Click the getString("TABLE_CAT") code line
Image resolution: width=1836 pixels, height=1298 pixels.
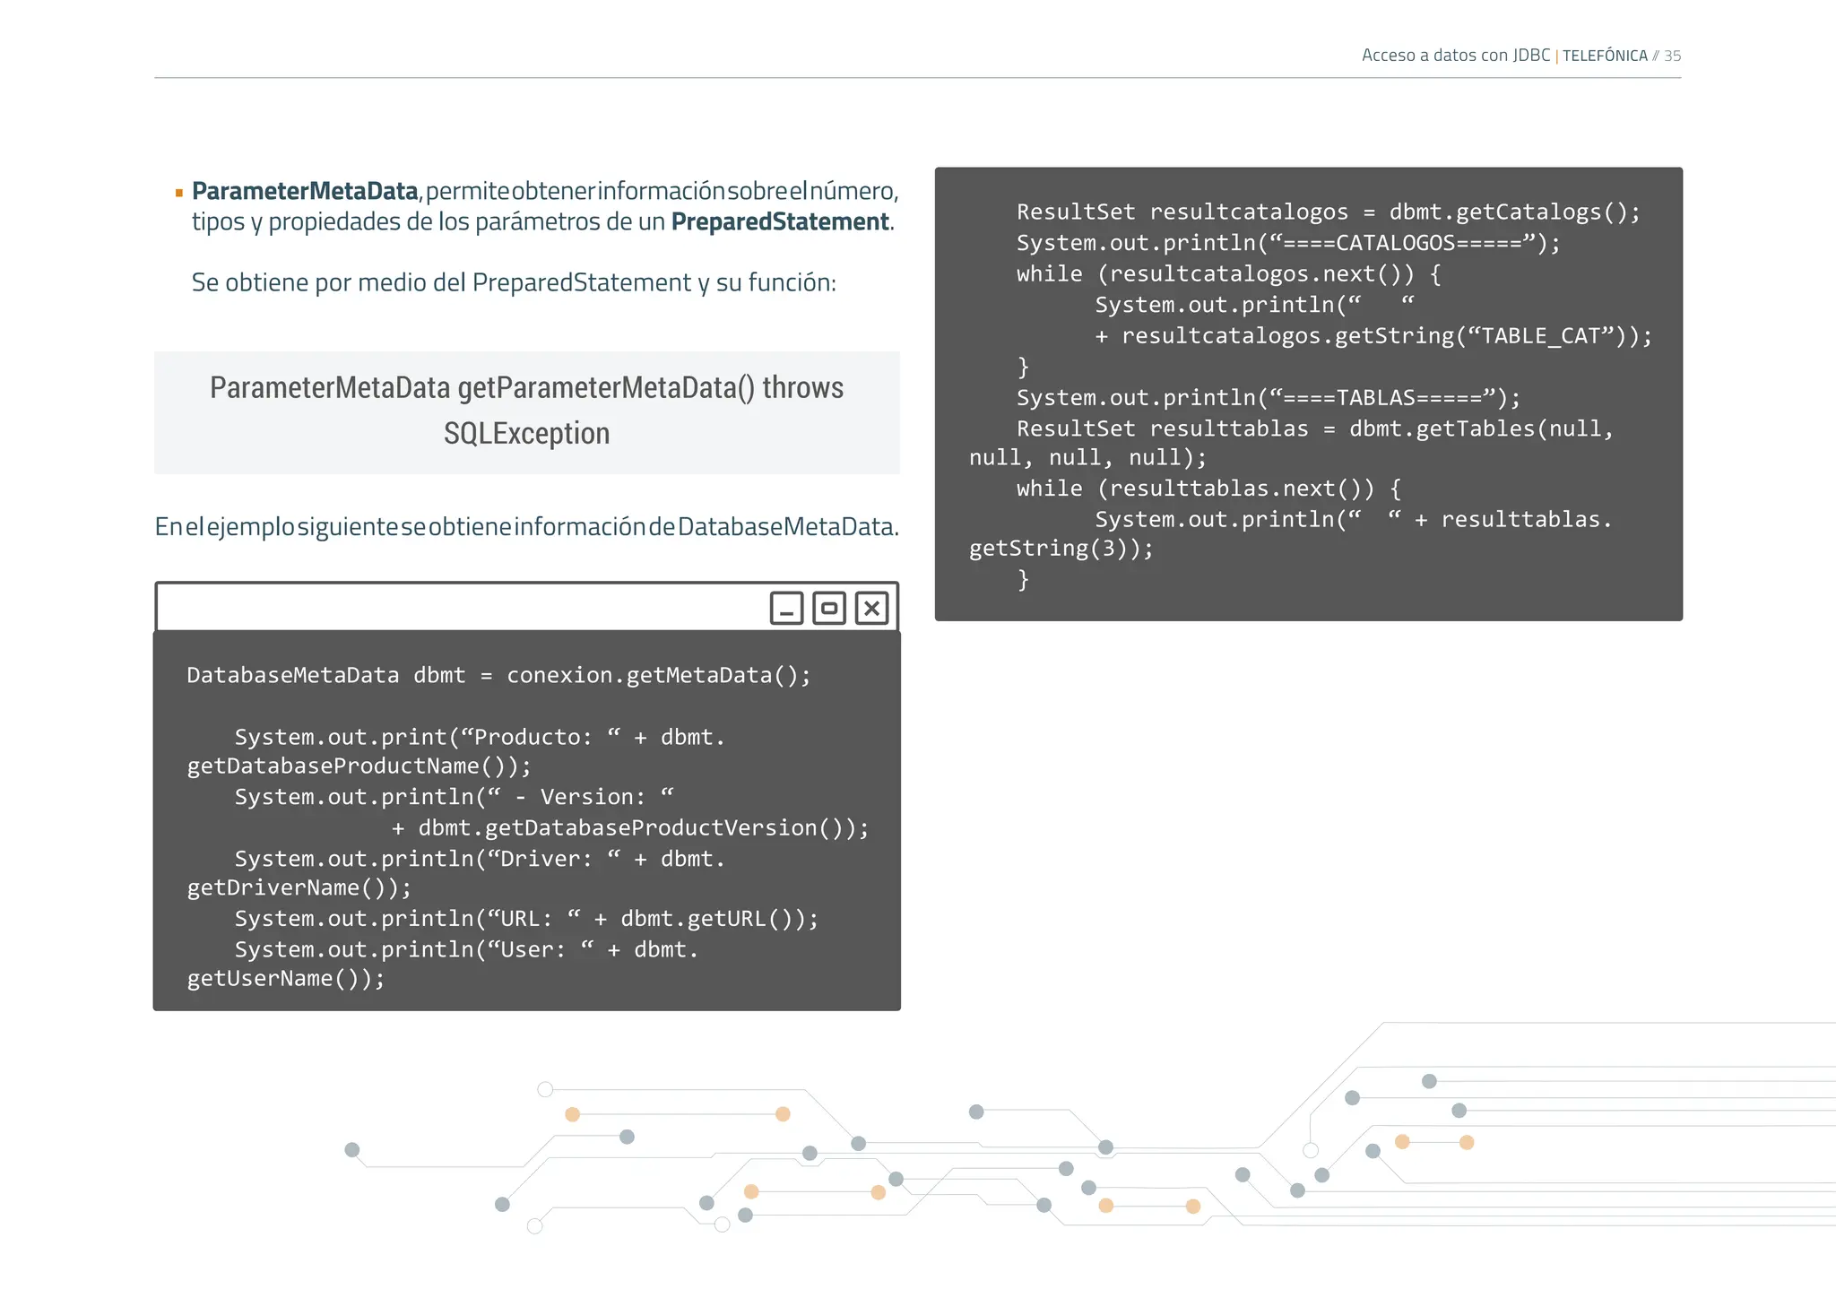point(1373,335)
